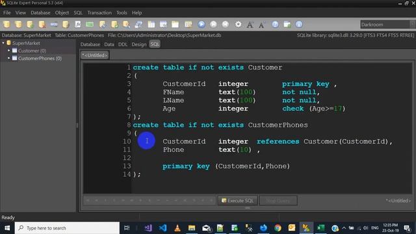The width and height of the screenshot is (416, 234).
Task: Click 'Phone' column name on line 11
Action: point(174,149)
